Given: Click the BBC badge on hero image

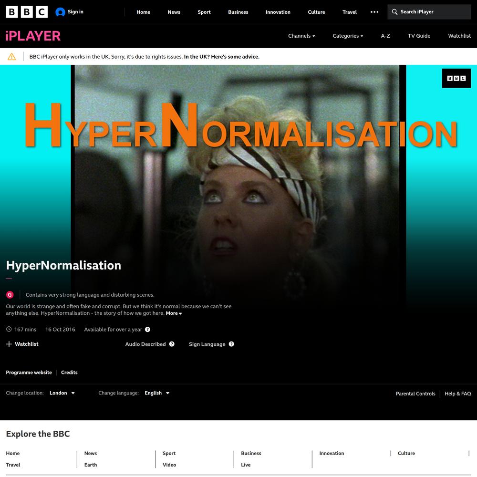Looking at the screenshot, I should coord(456,78).
